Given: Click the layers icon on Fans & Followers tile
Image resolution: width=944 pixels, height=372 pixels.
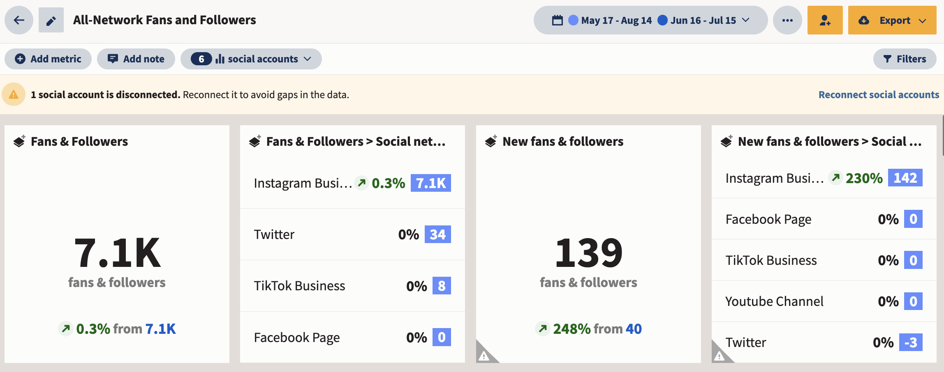Looking at the screenshot, I should tap(19, 141).
